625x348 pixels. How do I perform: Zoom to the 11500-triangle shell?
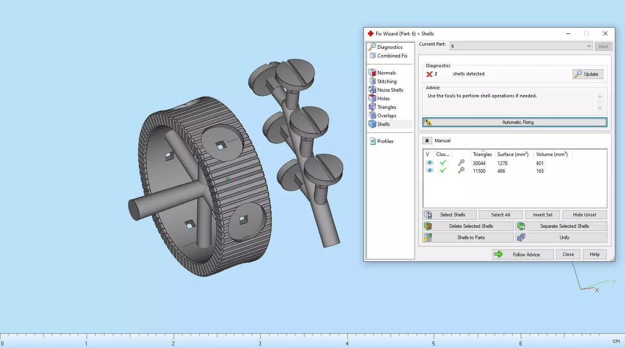pyautogui.click(x=461, y=171)
